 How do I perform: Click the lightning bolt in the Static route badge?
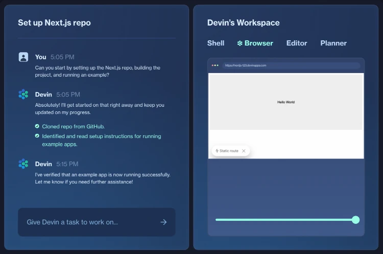[x=217, y=151]
